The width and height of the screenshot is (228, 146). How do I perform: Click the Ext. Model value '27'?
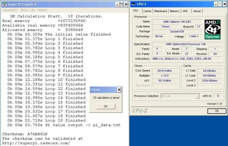coord(187,54)
